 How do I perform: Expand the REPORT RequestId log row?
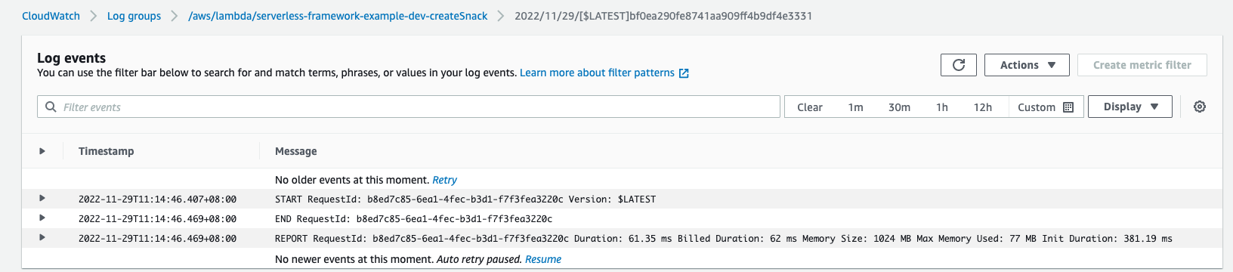(x=42, y=238)
